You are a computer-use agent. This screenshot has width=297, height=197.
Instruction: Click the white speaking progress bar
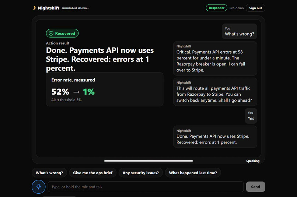pyautogui.click(x=148, y=161)
